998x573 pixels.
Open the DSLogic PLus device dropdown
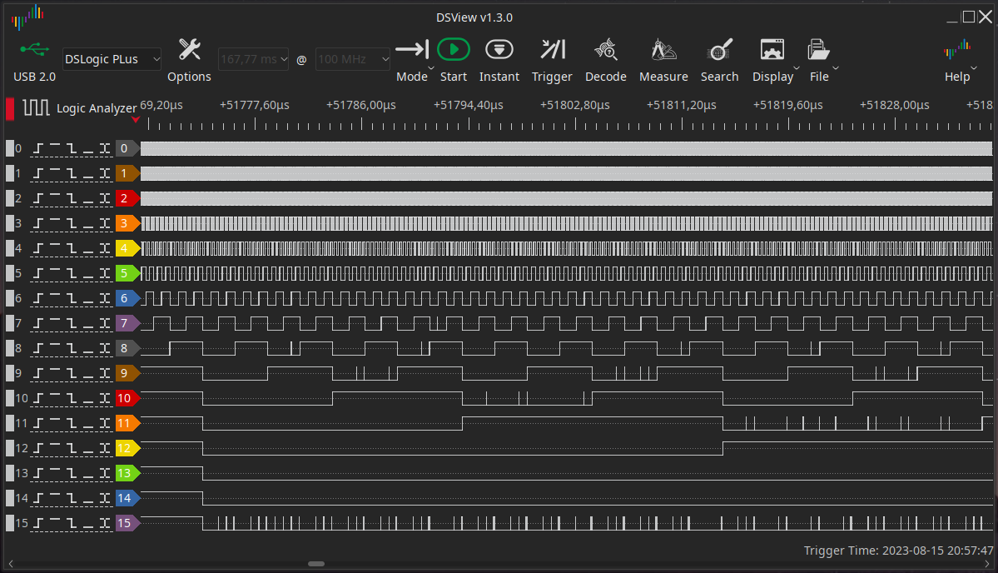(x=111, y=59)
